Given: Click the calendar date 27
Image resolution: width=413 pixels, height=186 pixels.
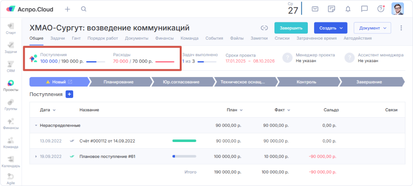Looking at the screenshot, I should pos(293,10).
